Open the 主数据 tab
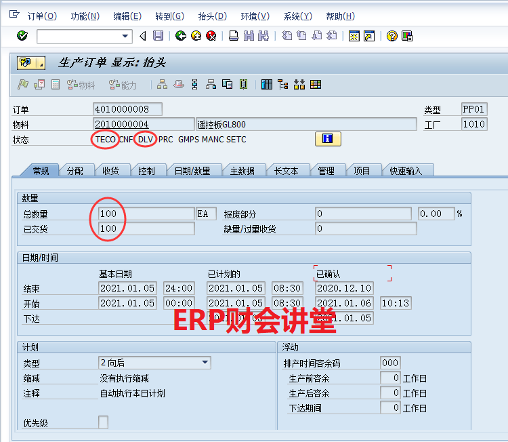Viewport: 508px width, 442px height. [242, 171]
